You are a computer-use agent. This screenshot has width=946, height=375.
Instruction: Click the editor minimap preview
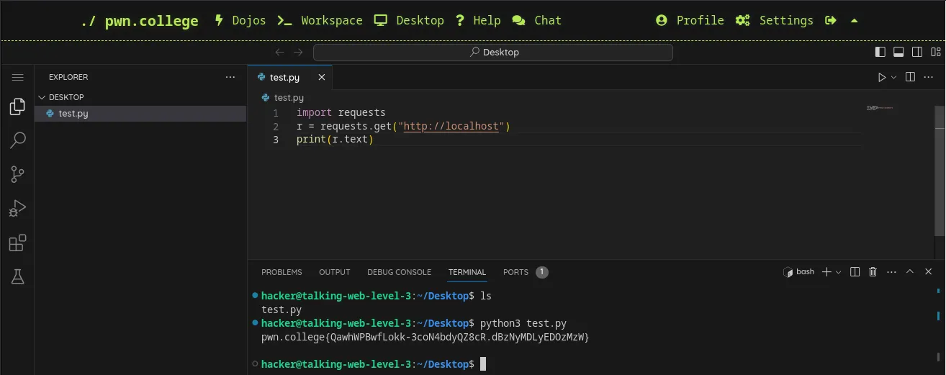tap(879, 108)
